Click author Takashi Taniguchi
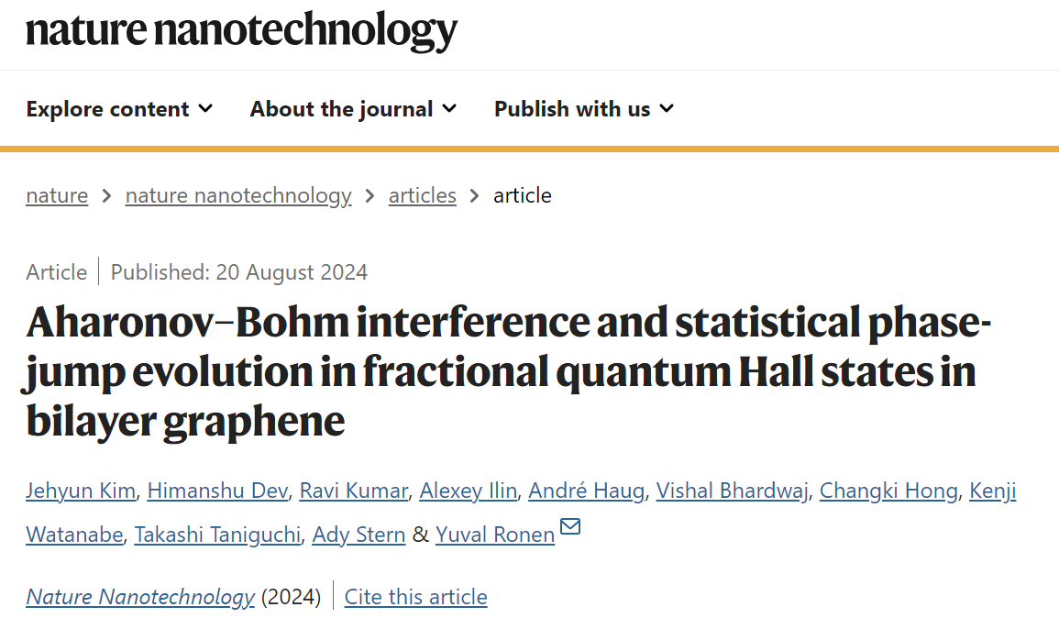1059x629 pixels. click(217, 535)
